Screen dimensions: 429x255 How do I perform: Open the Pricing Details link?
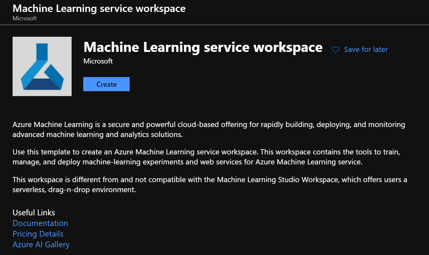(x=38, y=234)
